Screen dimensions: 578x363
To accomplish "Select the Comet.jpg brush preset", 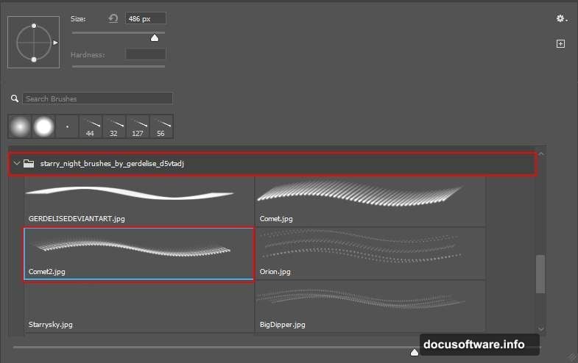I will coord(370,201).
